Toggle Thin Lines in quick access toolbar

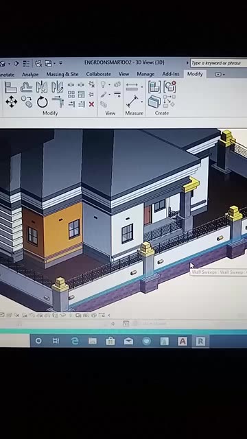(26, 64)
